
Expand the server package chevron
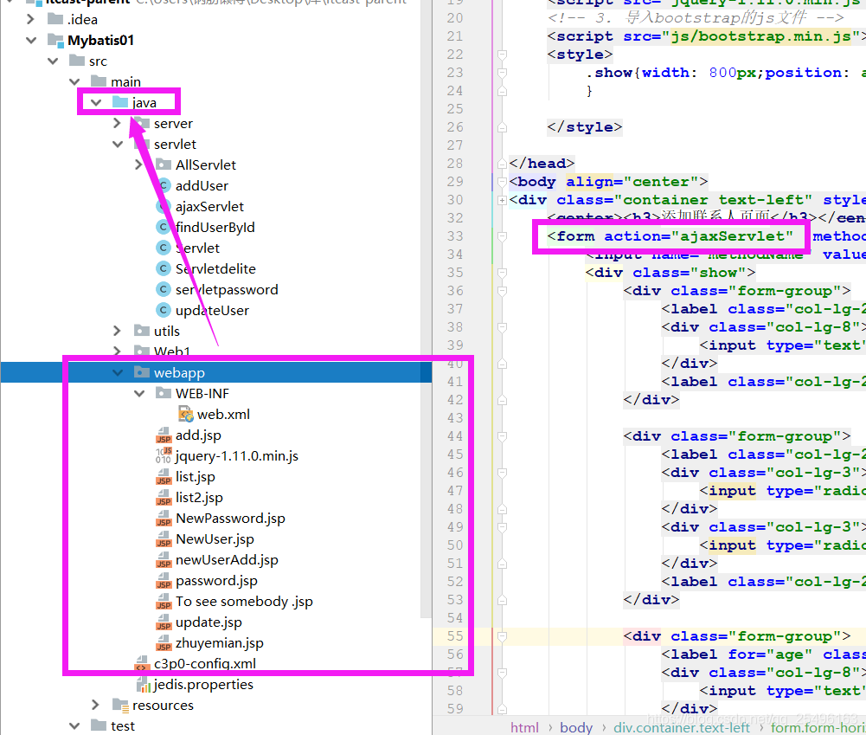click(117, 123)
